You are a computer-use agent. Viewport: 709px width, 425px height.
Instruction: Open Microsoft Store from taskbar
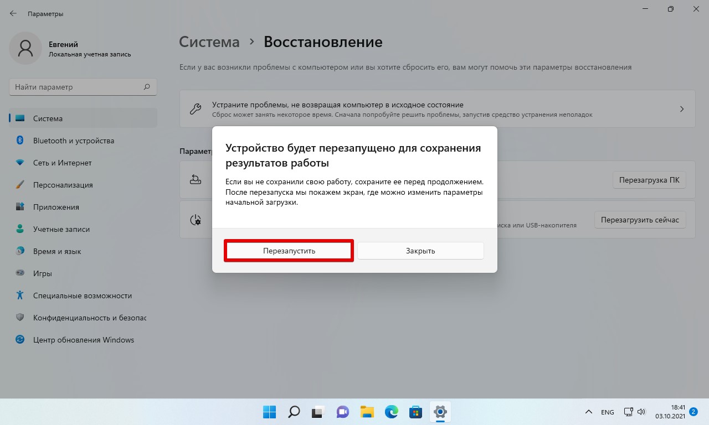(x=415, y=412)
